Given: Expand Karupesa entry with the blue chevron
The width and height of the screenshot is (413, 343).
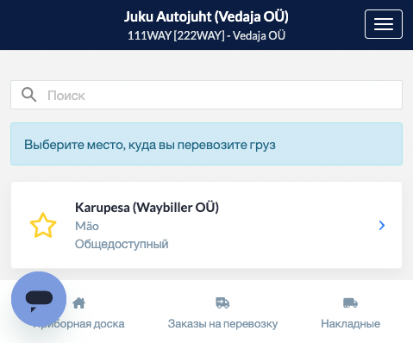Looking at the screenshot, I should click(382, 225).
